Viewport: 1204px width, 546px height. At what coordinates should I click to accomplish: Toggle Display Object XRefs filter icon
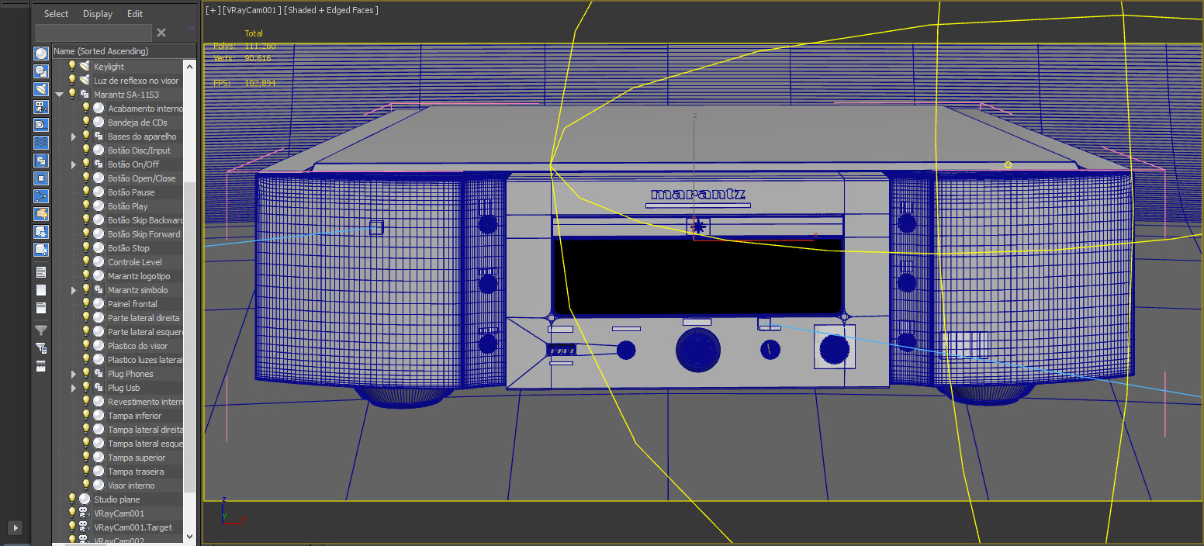tap(41, 178)
